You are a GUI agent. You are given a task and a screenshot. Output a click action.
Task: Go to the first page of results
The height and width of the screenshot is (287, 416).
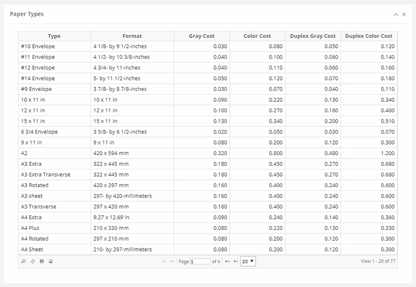click(x=164, y=262)
